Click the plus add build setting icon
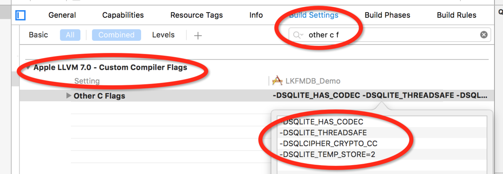Image resolution: width=503 pixels, height=174 pixels. [198, 36]
